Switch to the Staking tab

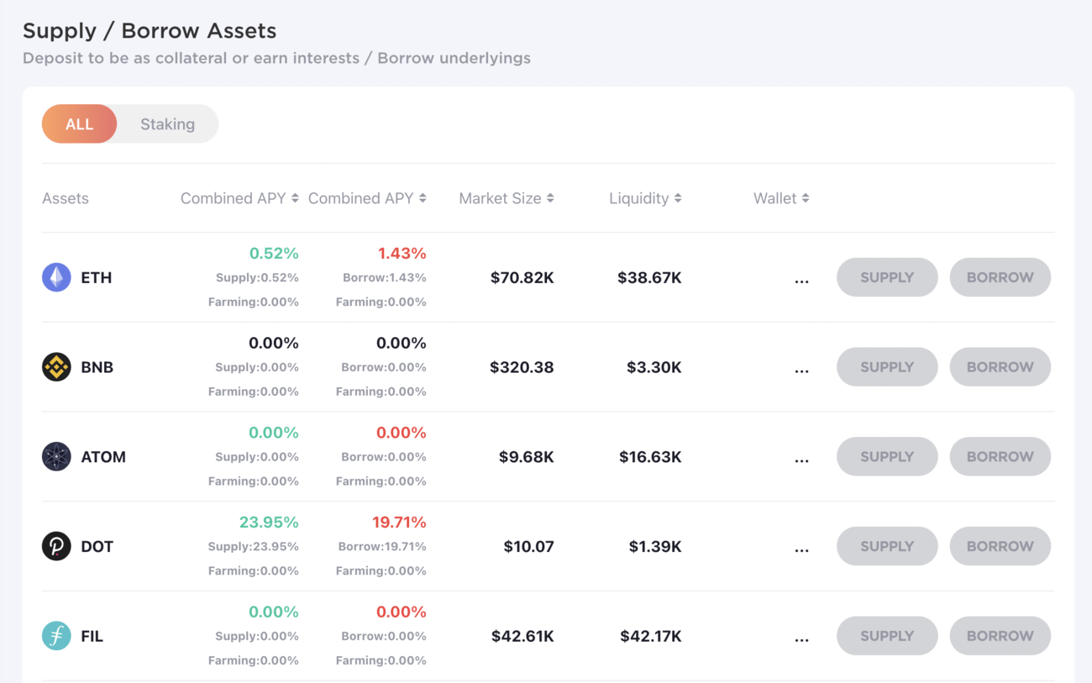(x=167, y=124)
